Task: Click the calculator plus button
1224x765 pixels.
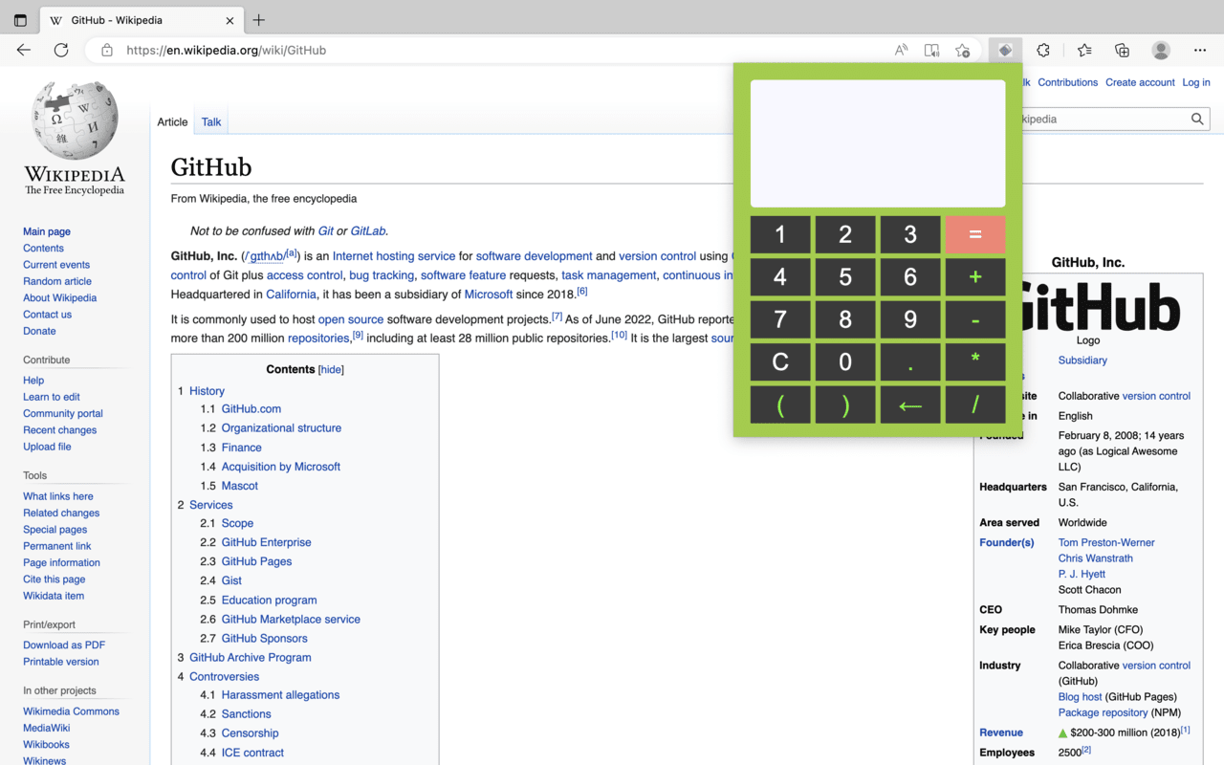Action: (975, 276)
